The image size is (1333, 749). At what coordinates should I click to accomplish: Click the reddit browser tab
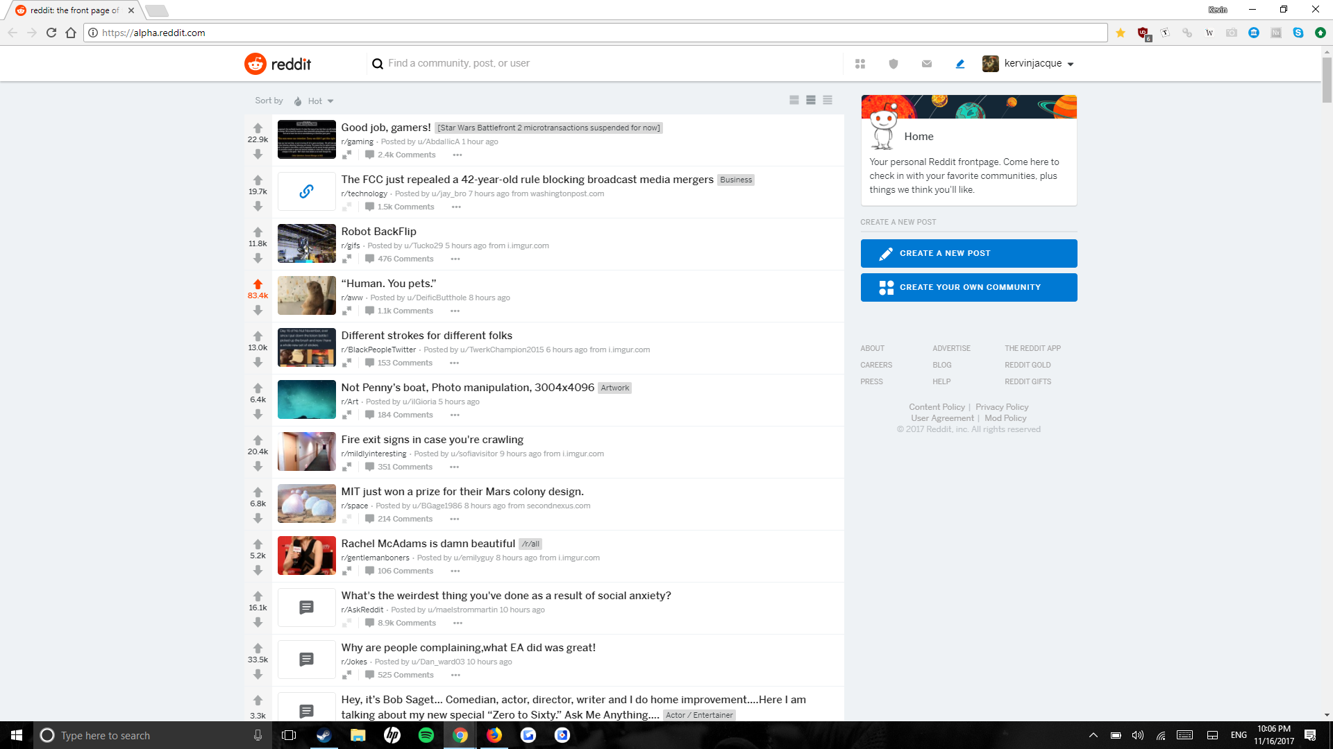[x=74, y=10]
